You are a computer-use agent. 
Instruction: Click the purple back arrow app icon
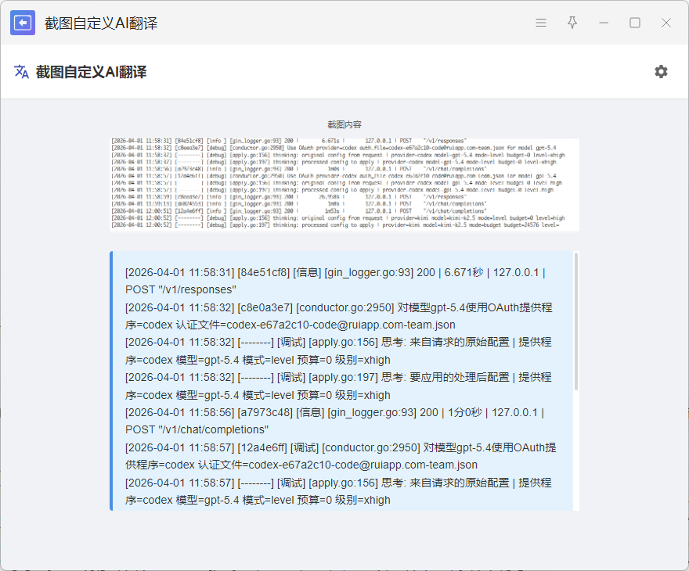(23, 23)
